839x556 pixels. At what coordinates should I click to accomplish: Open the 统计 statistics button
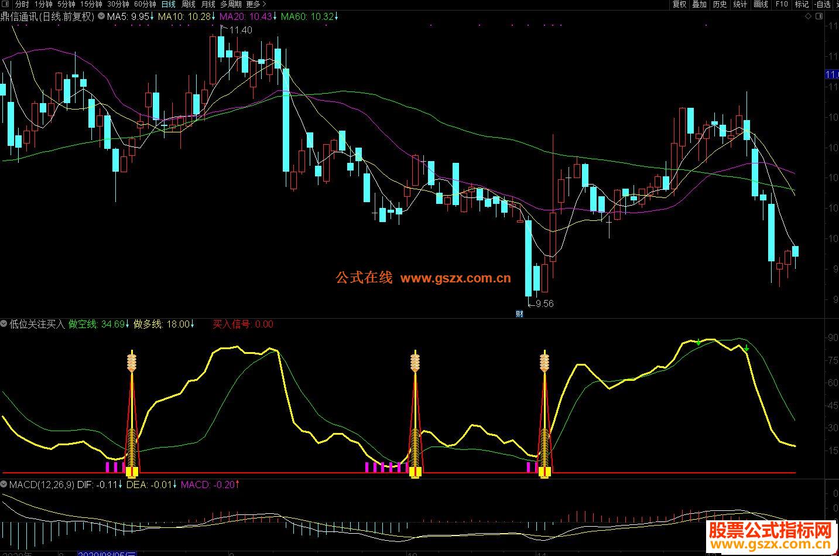click(741, 4)
